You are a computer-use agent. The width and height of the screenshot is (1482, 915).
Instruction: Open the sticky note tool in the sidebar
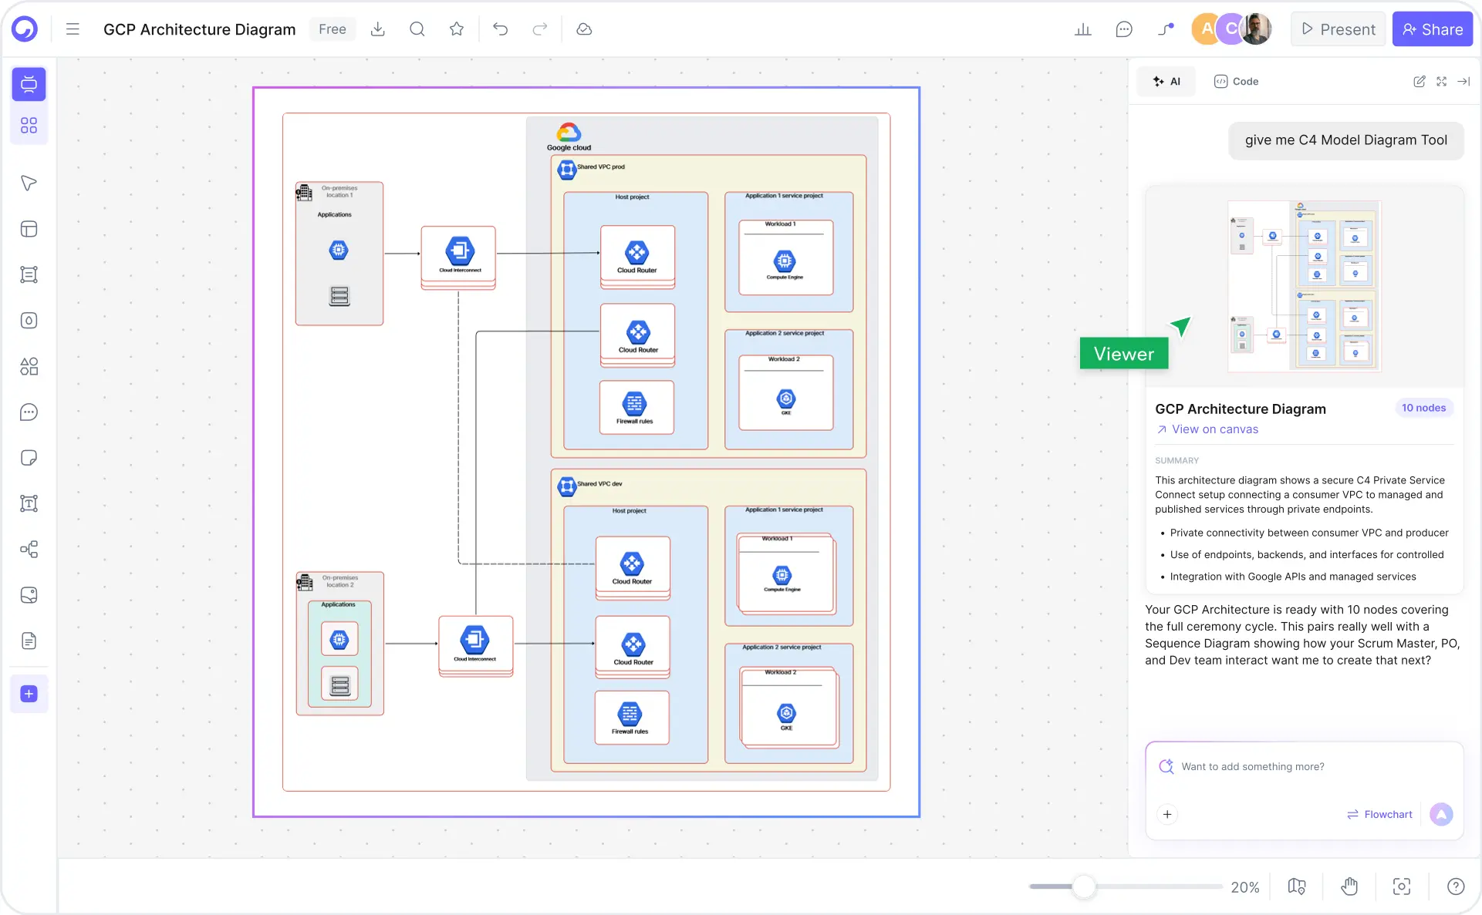(x=29, y=457)
